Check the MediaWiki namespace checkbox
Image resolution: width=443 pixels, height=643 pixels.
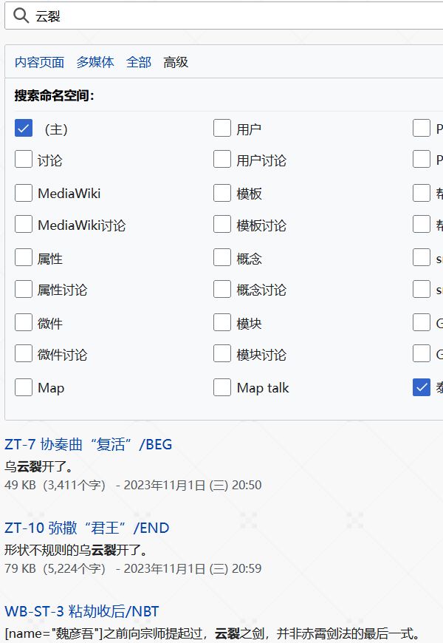point(23,192)
